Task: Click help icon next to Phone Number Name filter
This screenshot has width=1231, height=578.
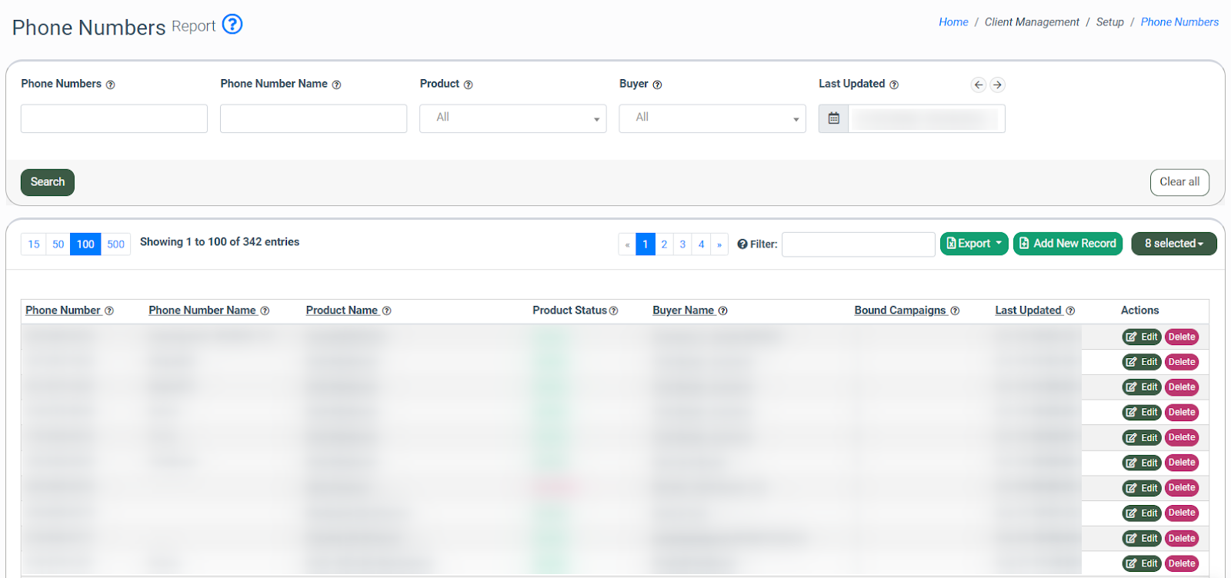Action: tap(336, 85)
